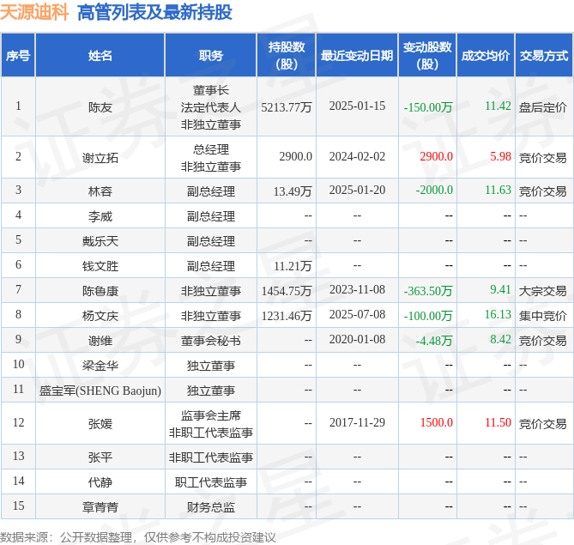Click the name 陈友
Viewport: 574px width, 545px height.
click(100, 107)
